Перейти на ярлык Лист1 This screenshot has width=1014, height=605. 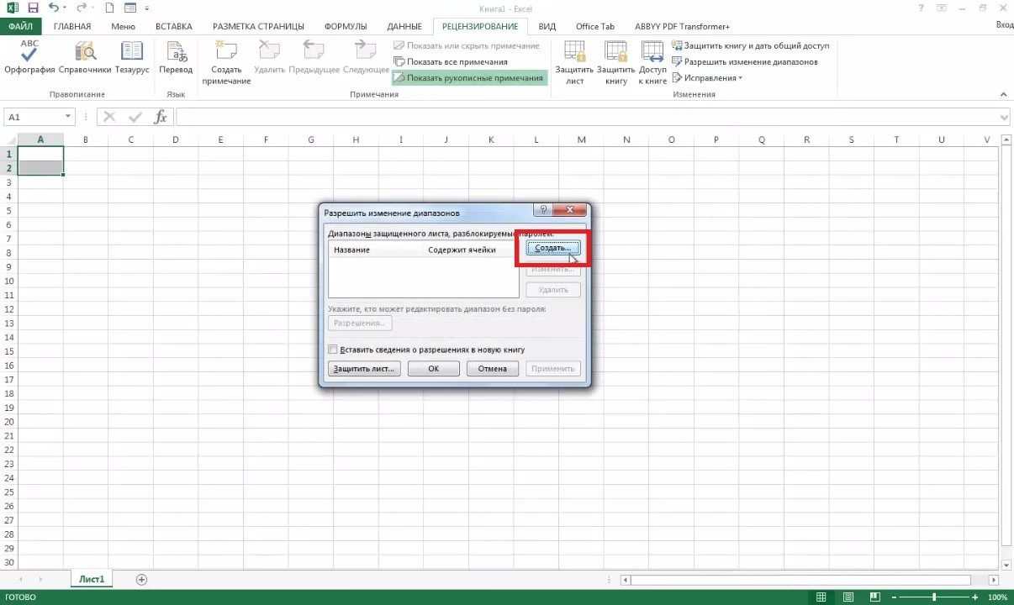point(91,579)
